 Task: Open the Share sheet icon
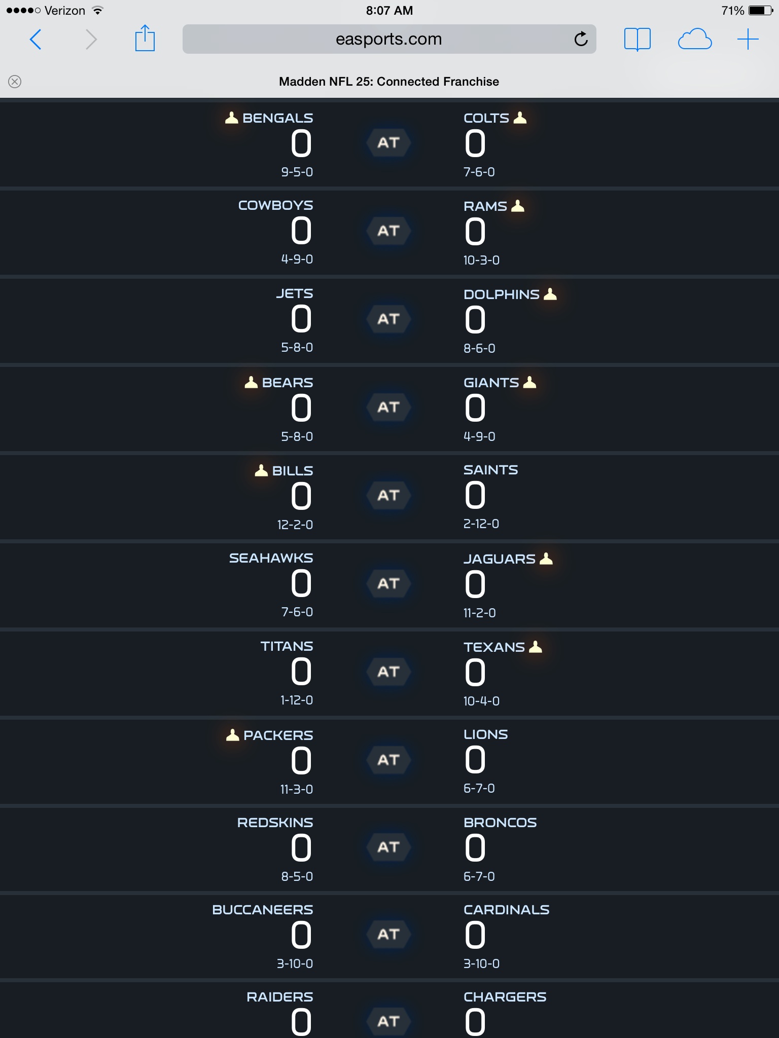tap(145, 39)
